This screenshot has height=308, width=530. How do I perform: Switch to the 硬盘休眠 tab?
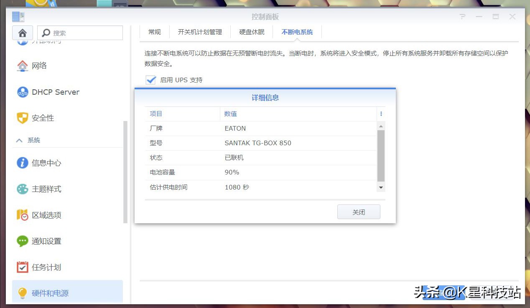click(252, 31)
